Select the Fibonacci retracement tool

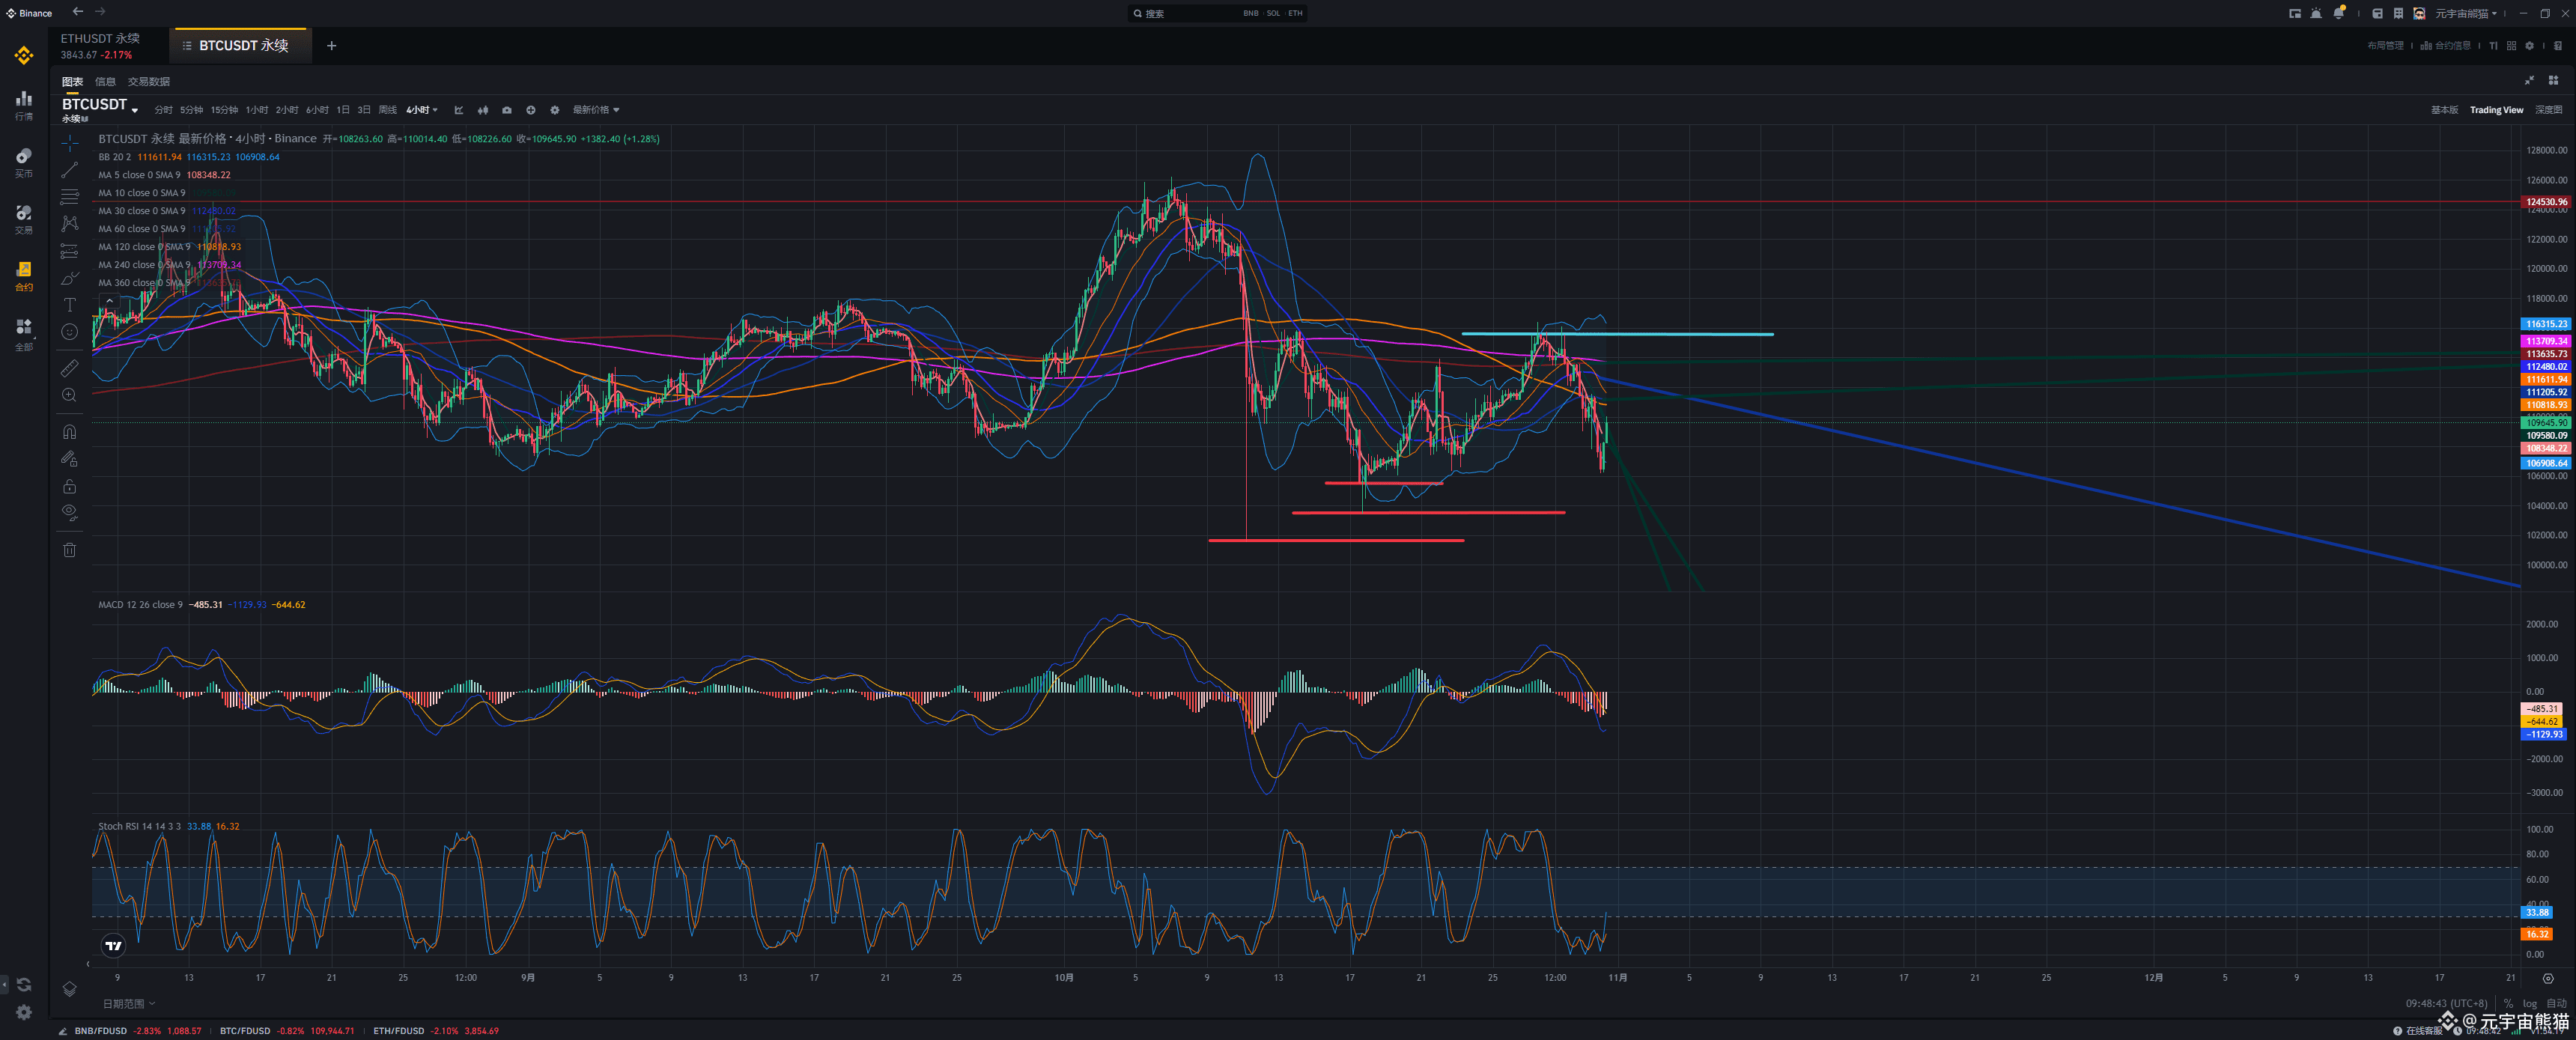[x=69, y=197]
